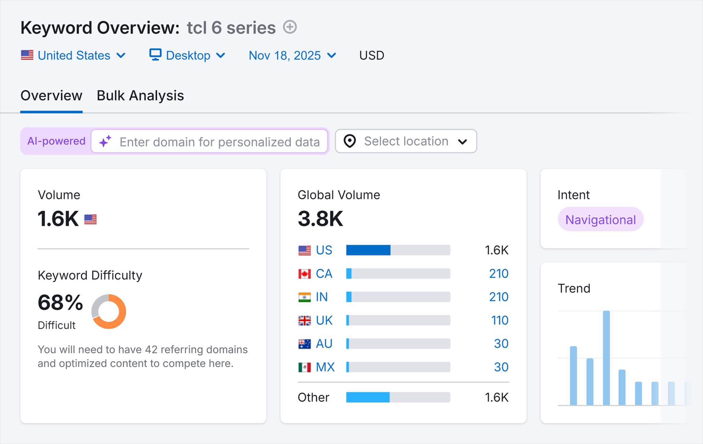Open the Nov 18, 2025 date dropdown

[x=292, y=55]
